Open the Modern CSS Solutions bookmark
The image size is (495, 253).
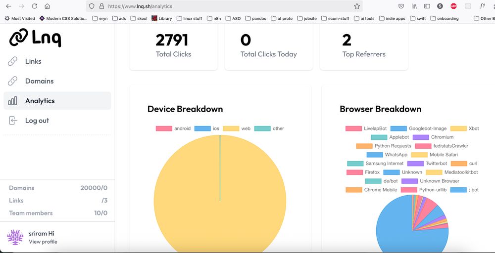(x=63, y=19)
